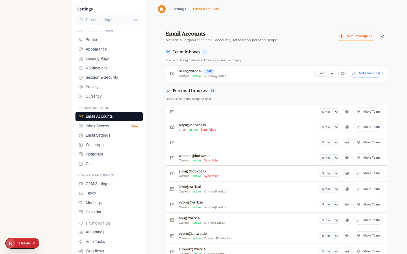Screen dimensions: 407x254
Task: Click the gear icon on nitya@botwot.io row
Action: pos(347,127)
